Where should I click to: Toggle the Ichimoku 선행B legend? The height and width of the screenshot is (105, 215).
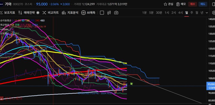(x=35, y=25)
